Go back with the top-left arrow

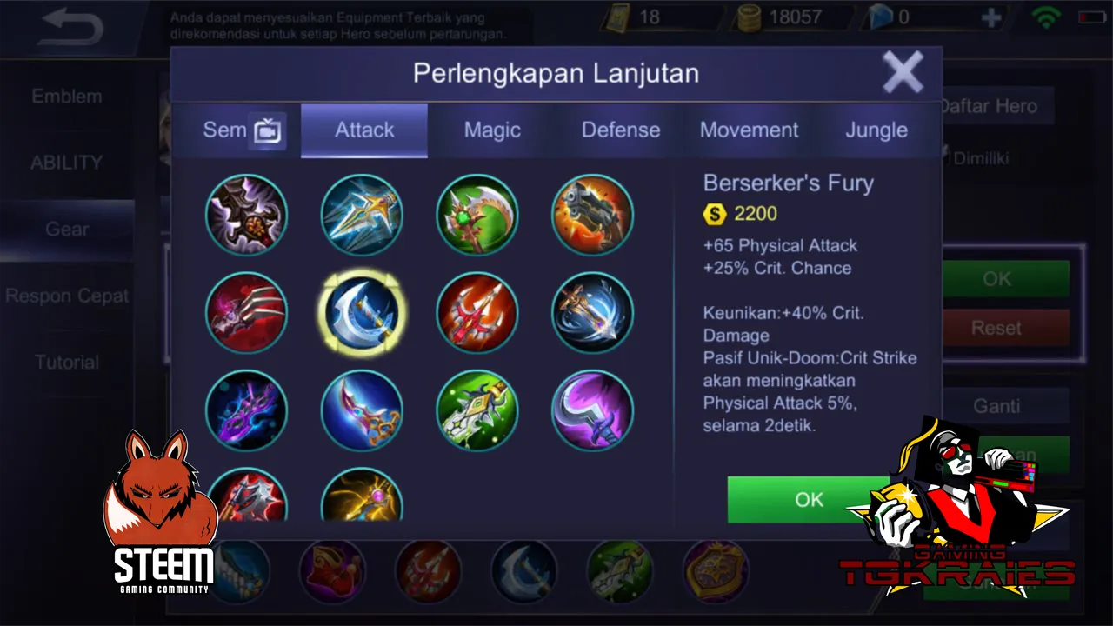tap(72, 27)
